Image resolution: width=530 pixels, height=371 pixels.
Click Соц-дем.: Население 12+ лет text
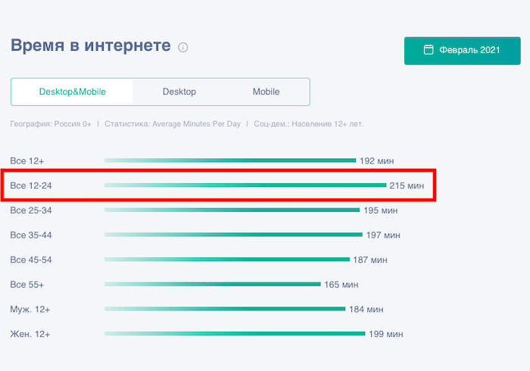(x=309, y=124)
